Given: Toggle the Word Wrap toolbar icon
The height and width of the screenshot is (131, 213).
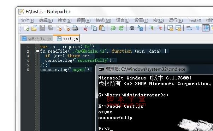Looking at the screenshot, I should pyautogui.click(x=189, y=28).
